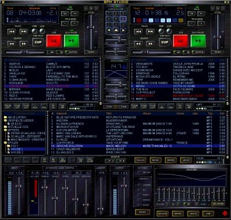This screenshot has height=220, width=231.
Task: Click search rewind on right deck
Action: click(x=138, y=44)
